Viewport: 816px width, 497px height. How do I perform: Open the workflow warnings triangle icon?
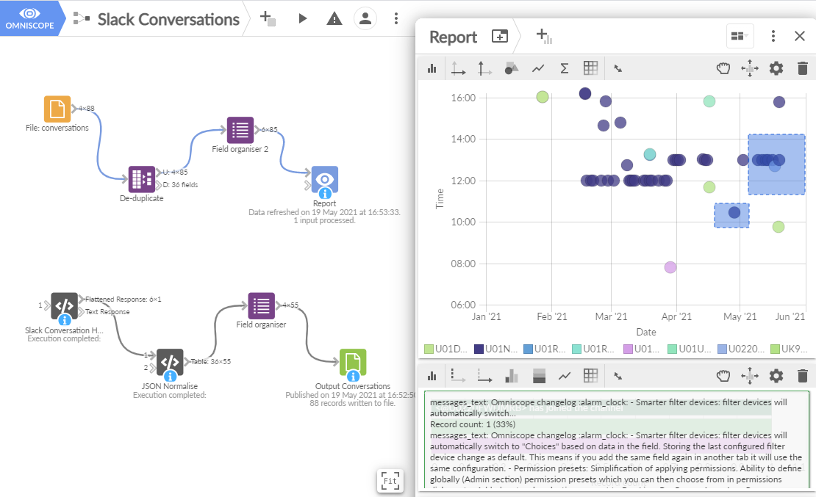[x=334, y=19]
